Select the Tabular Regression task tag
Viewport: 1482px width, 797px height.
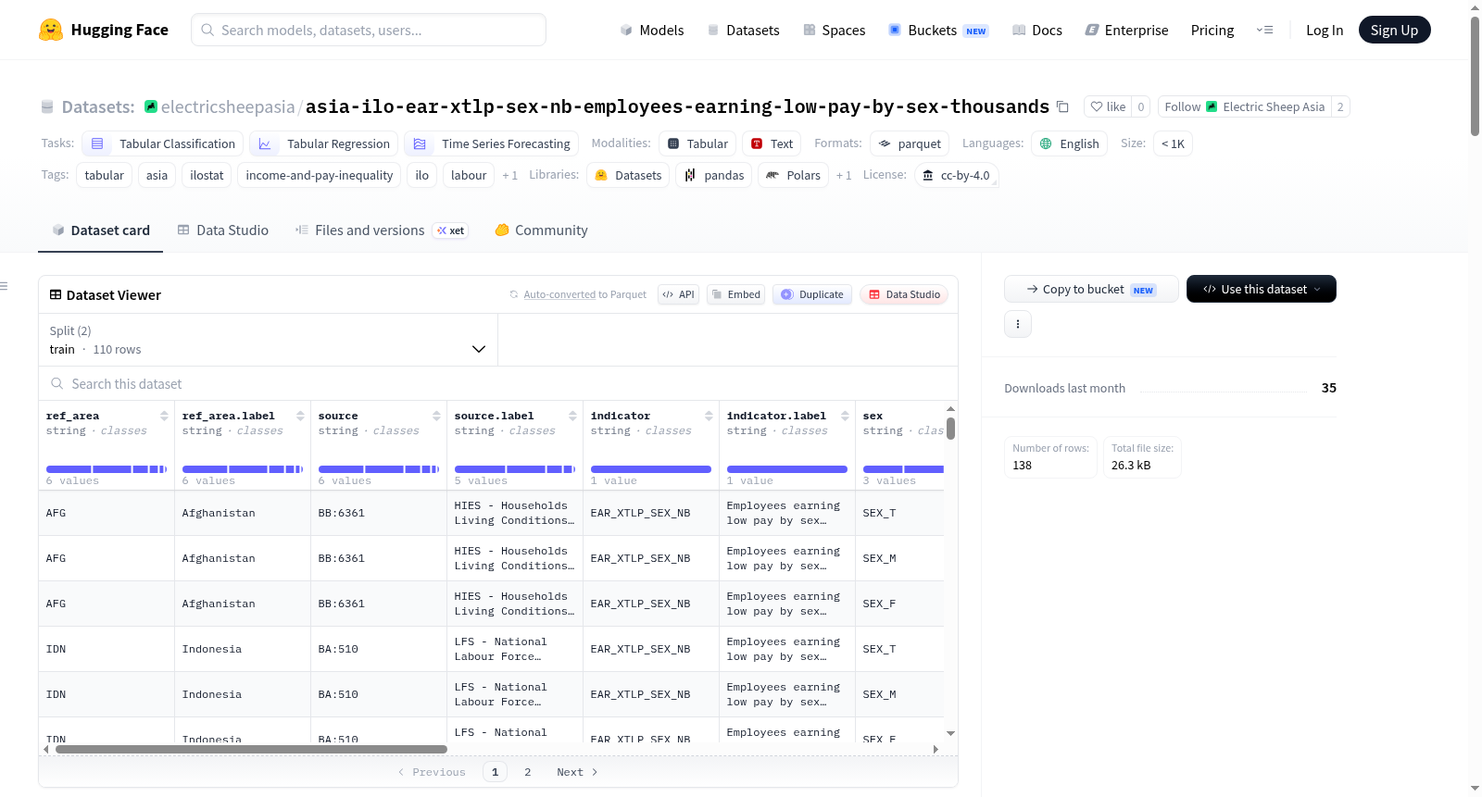[x=324, y=143]
